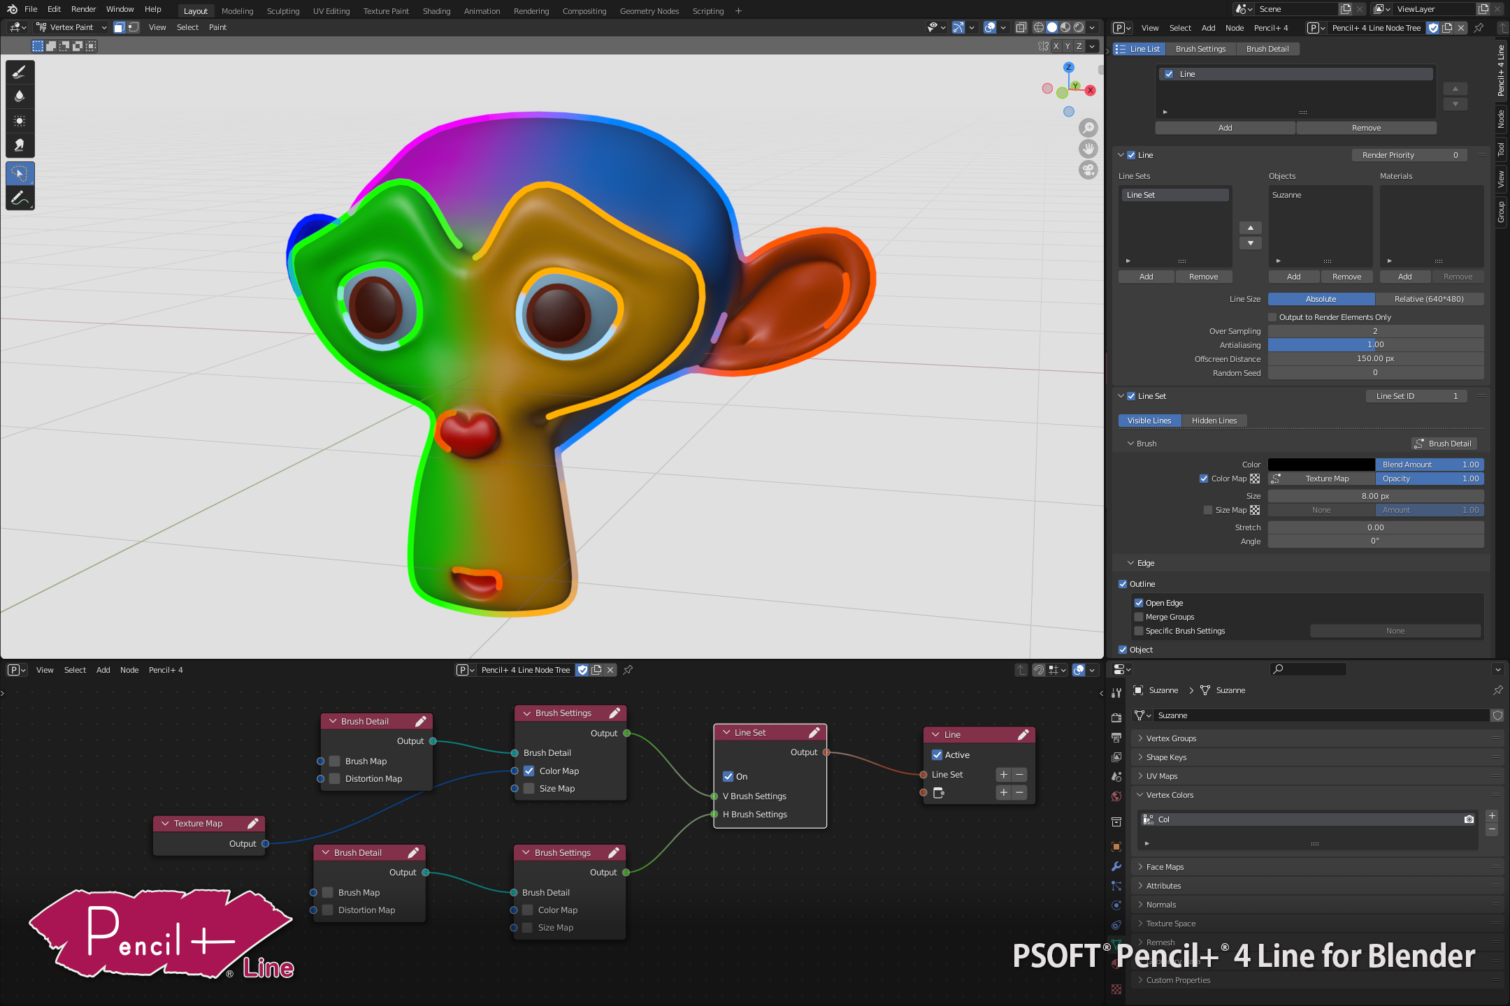Uncheck the Open Edge option
The height and width of the screenshot is (1006, 1510).
pyautogui.click(x=1139, y=603)
